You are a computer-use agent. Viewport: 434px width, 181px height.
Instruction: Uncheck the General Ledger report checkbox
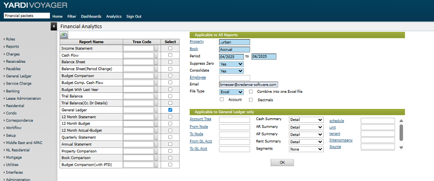(x=170, y=109)
